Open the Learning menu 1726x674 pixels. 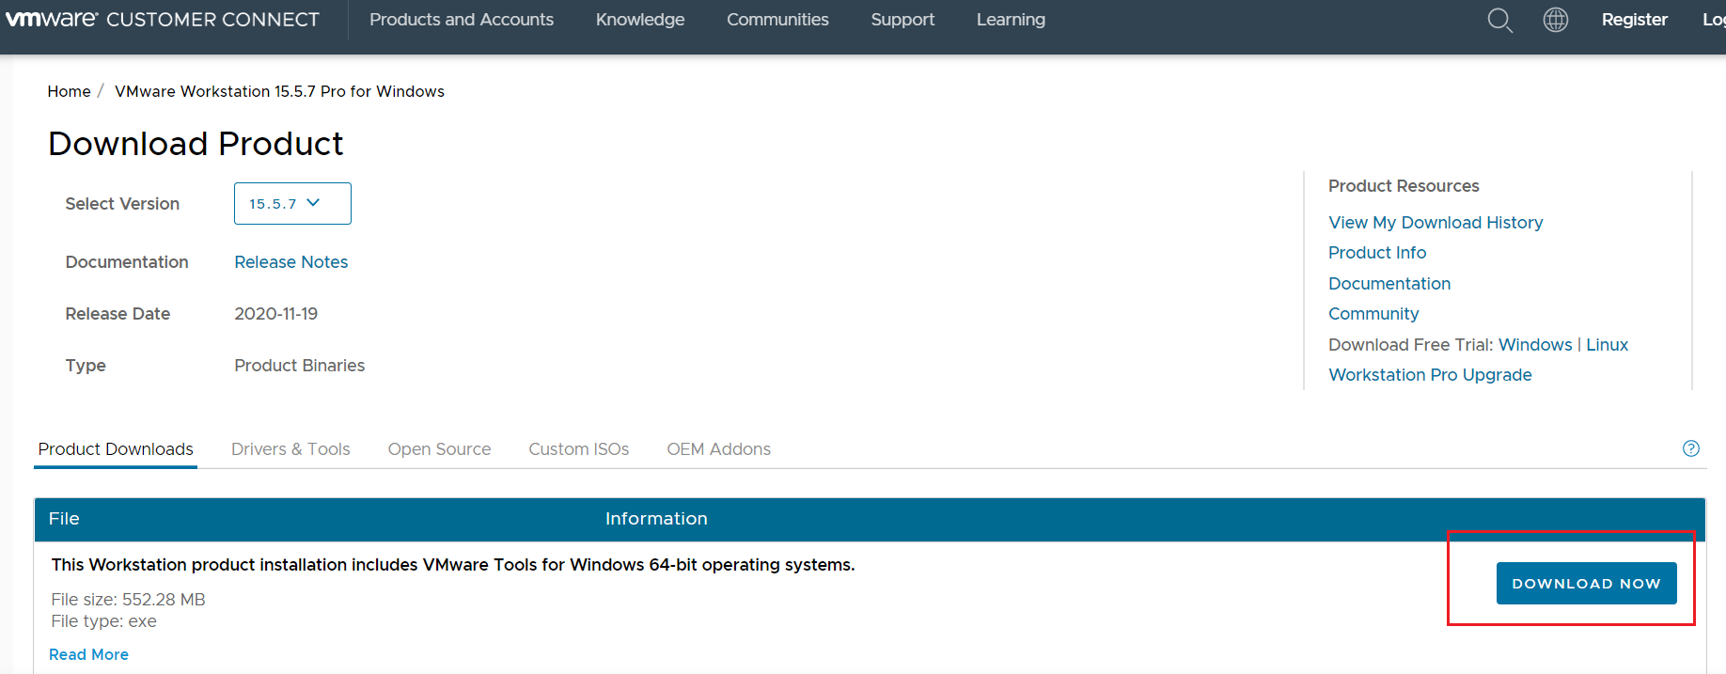(x=1011, y=20)
